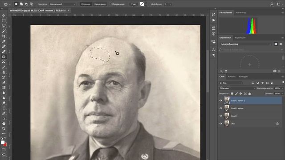Select the Brush tool
The image size is (285, 160).
(4, 67)
